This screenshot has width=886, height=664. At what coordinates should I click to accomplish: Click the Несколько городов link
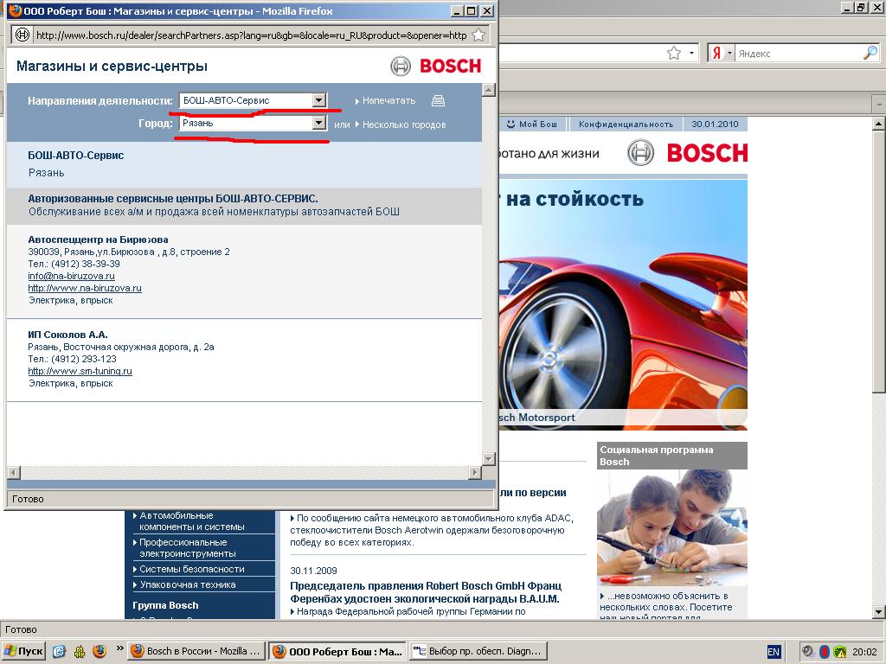pyautogui.click(x=404, y=124)
